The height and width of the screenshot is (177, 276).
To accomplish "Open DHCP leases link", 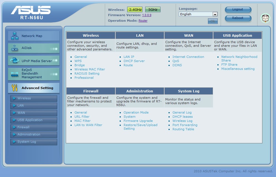I will 182,117.
